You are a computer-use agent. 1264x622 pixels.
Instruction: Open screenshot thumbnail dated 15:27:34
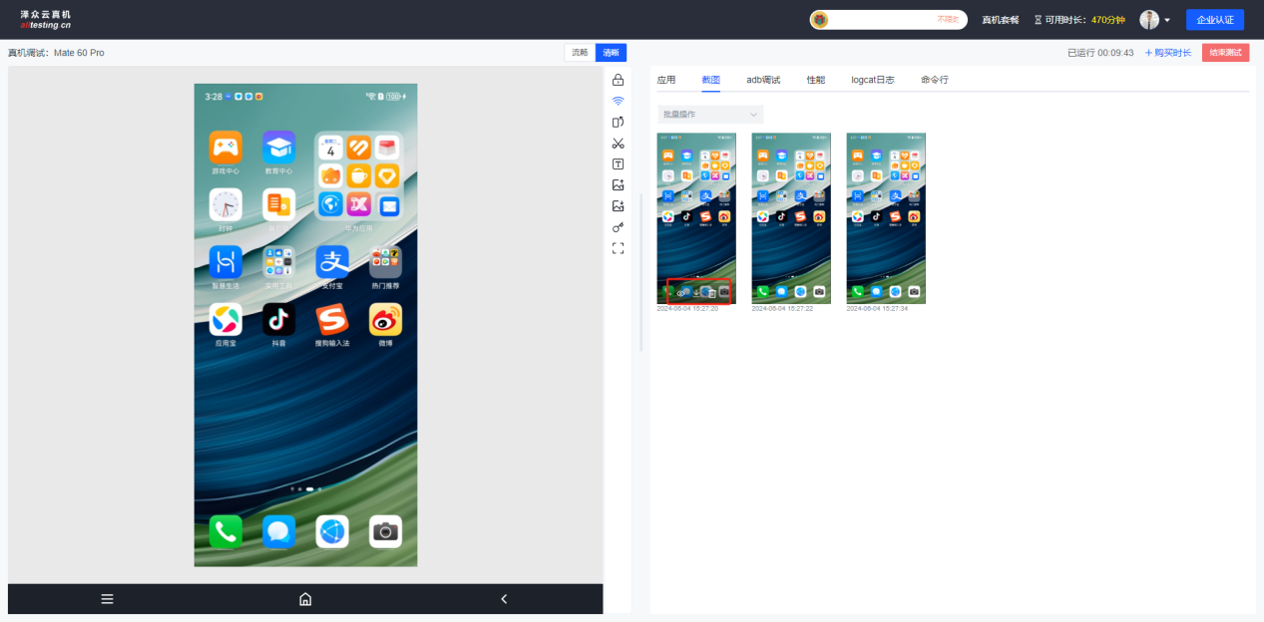[x=886, y=217]
